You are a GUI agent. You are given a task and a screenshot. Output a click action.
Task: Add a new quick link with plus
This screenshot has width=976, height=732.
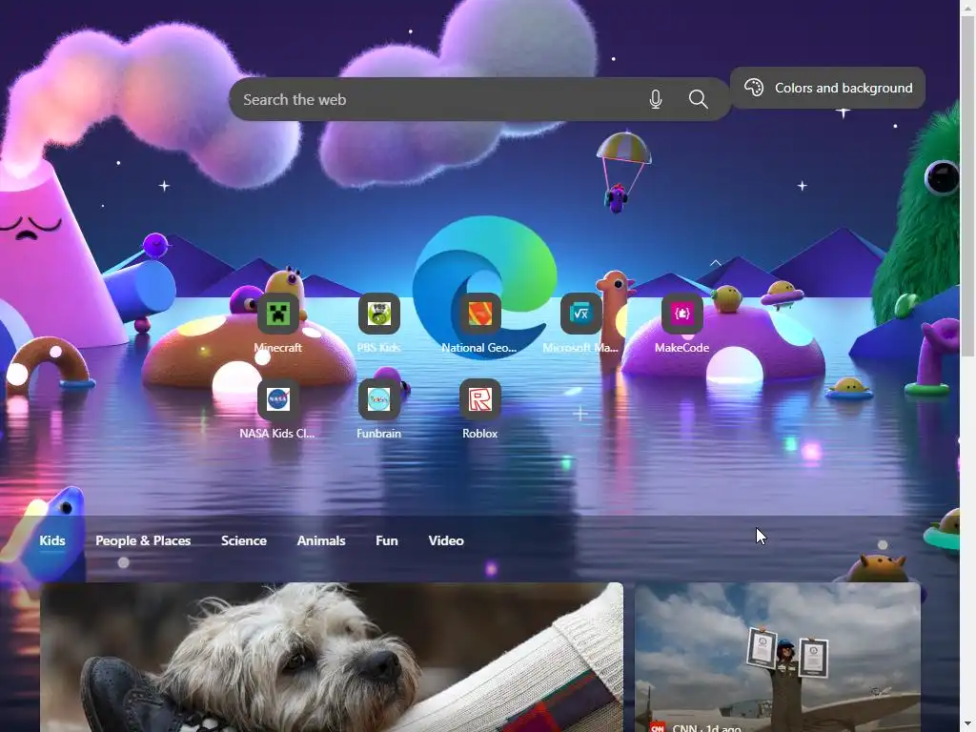[x=580, y=414]
